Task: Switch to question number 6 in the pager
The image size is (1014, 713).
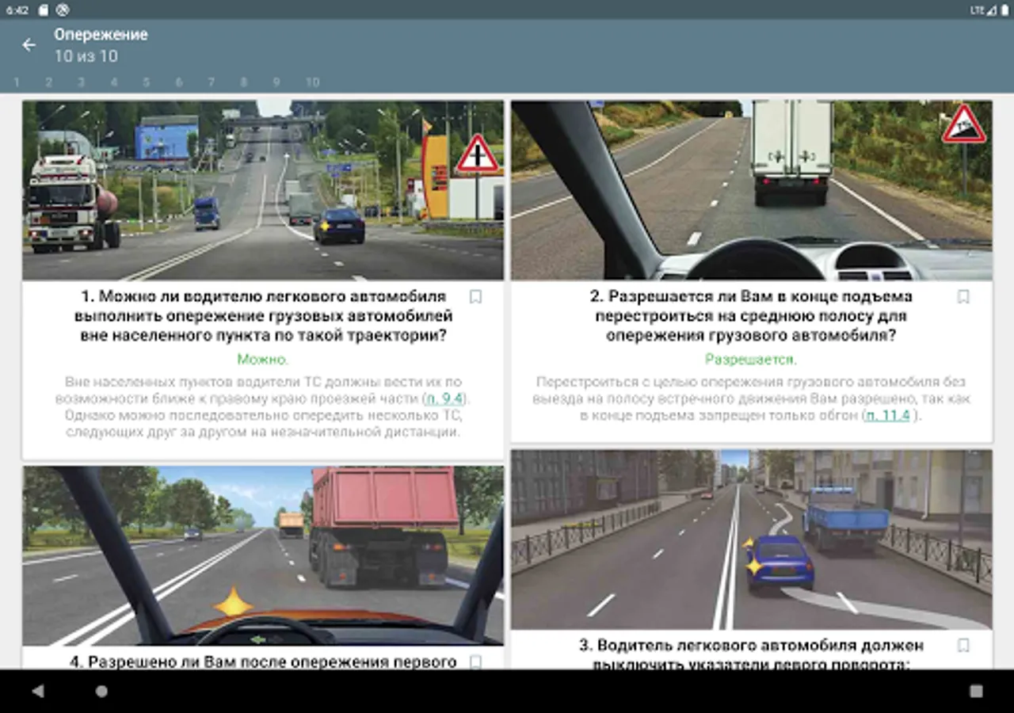Action: (x=179, y=82)
